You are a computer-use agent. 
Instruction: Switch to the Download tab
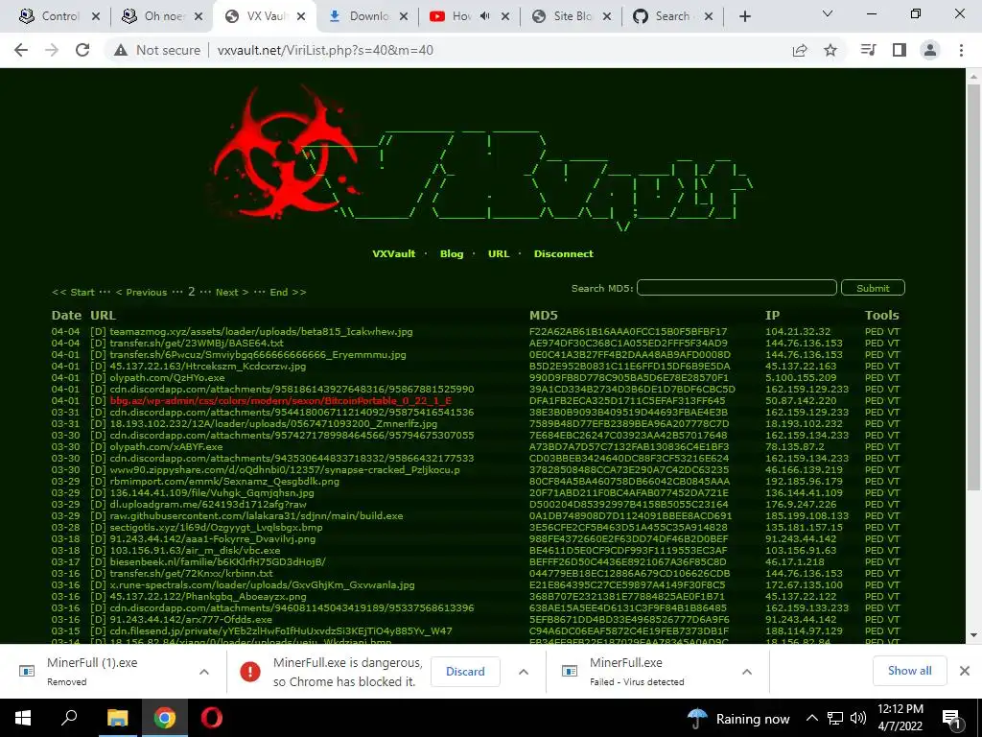[x=367, y=16]
